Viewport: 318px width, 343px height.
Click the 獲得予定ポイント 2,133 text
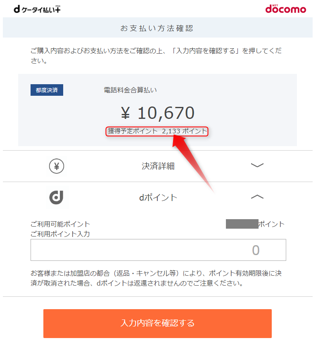(x=157, y=131)
